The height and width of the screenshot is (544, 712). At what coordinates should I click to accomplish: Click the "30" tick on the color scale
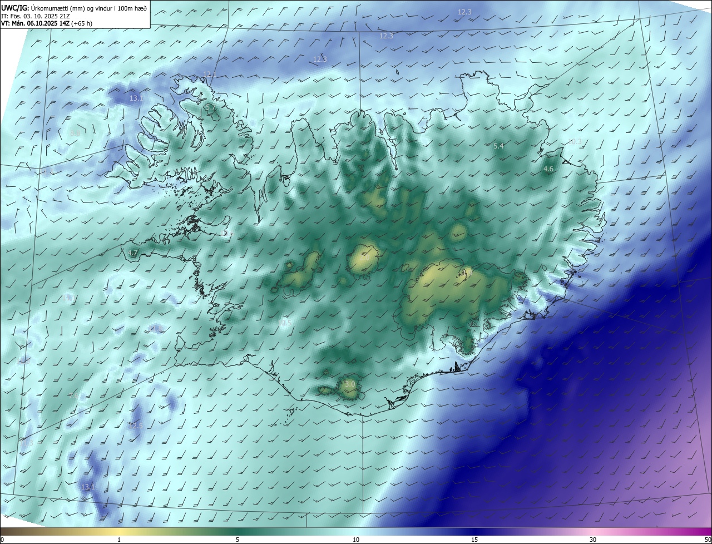pos(593,540)
